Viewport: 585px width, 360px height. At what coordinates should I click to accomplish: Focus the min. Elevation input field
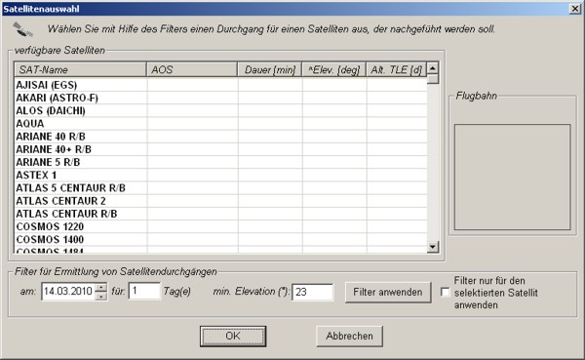point(313,292)
